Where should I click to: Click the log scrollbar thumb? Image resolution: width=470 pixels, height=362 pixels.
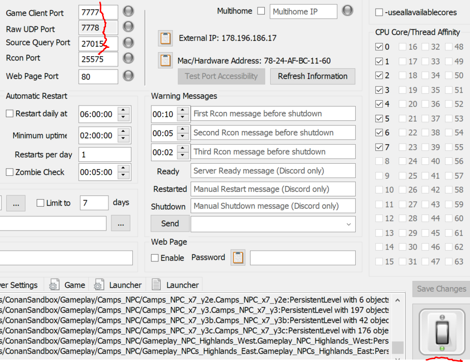398,348
